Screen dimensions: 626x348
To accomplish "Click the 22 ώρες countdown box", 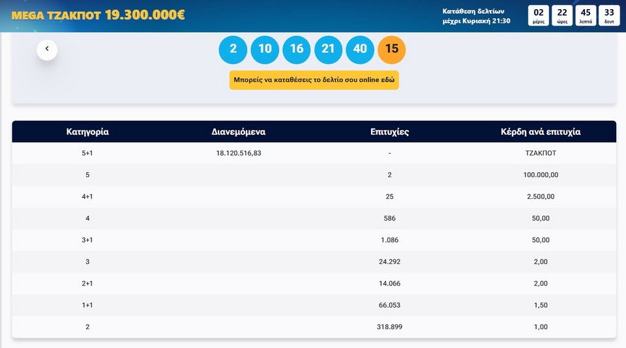I will [x=562, y=16].
